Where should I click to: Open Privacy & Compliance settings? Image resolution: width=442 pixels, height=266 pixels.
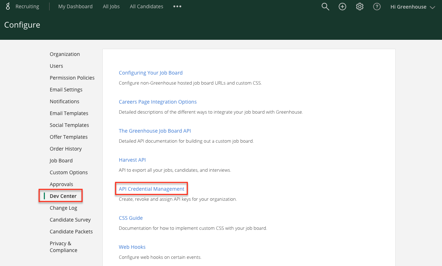pos(64,247)
